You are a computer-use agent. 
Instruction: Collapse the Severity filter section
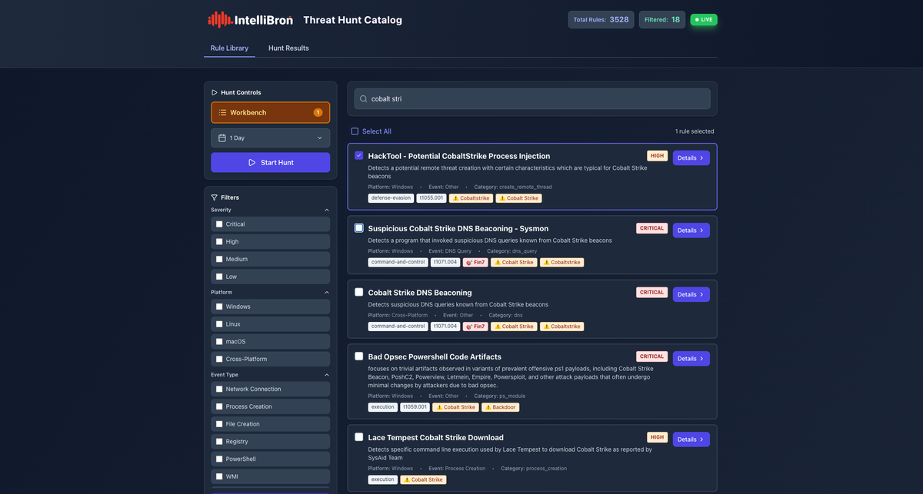pyautogui.click(x=326, y=210)
